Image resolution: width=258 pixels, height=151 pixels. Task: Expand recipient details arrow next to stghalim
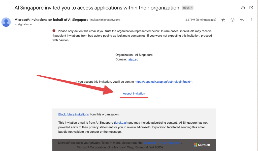(31, 24)
